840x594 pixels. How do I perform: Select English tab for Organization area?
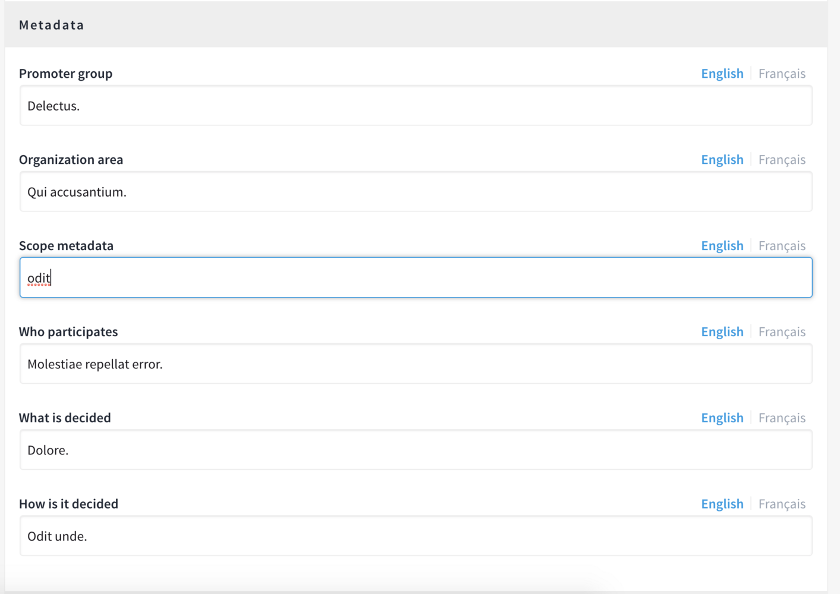(x=722, y=160)
